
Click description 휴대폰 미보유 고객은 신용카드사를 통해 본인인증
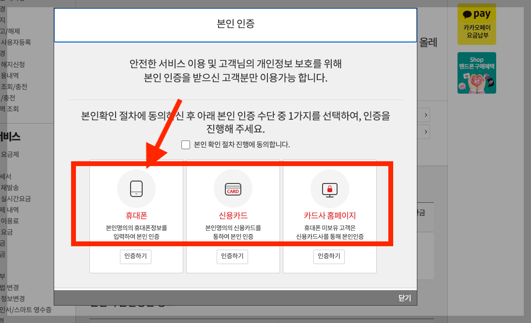330,232
